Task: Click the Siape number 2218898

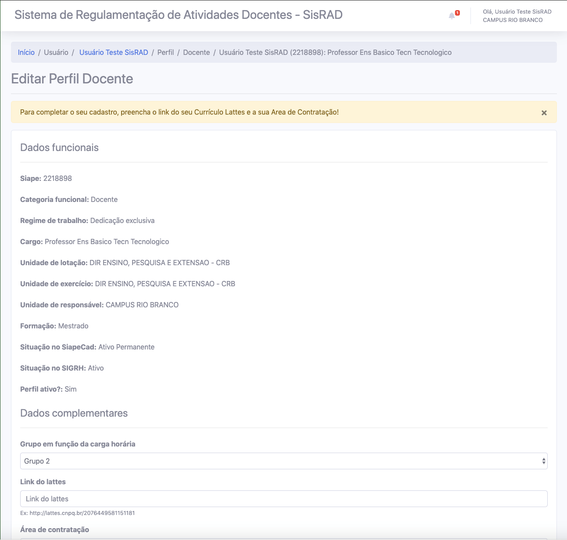Action: (x=57, y=178)
